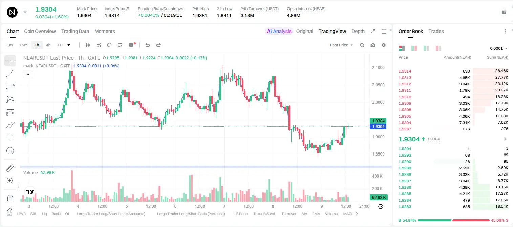Add NEAR to favorites with star
The width and height of the screenshot is (513, 227).
(25, 12)
